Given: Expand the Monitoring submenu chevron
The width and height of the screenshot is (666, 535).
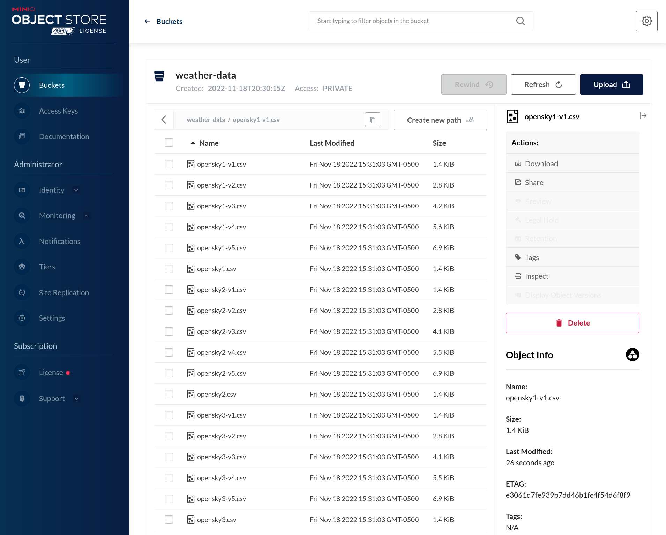Looking at the screenshot, I should click(87, 216).
